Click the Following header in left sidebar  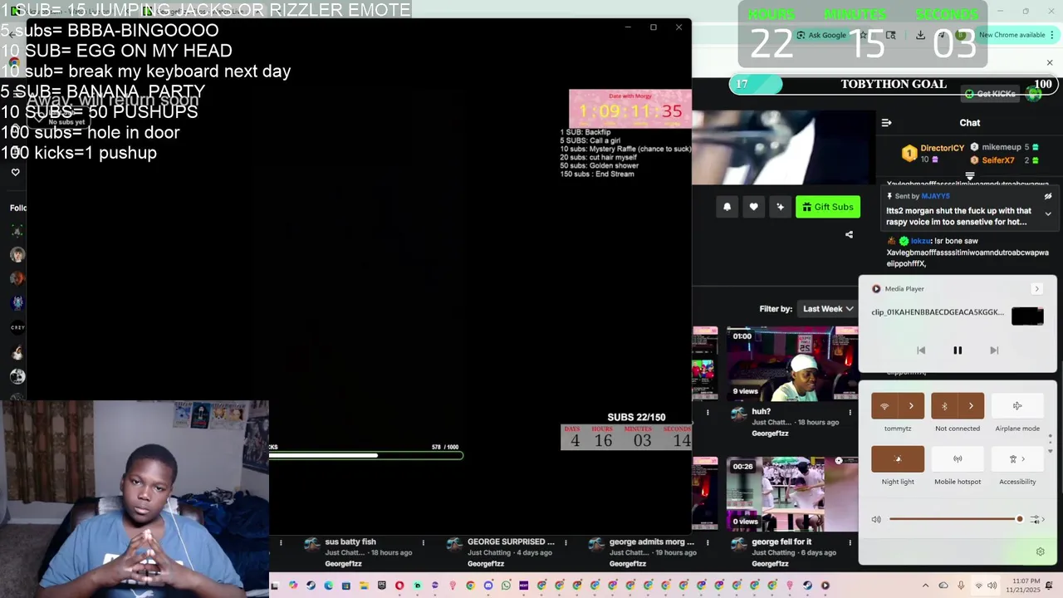click(17, 208)
